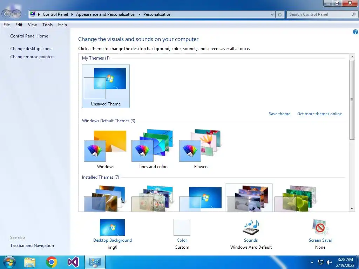Image resolution: width=359 pixels, height=269 pixels.
Task: Click Change mouse pointers link
Action: pos(32,56)
